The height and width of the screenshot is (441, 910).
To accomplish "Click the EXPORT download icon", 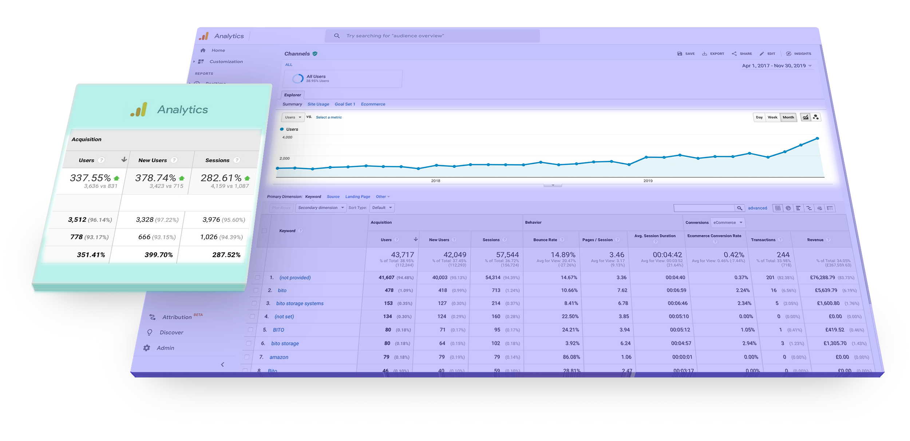I will pos(704,54).
